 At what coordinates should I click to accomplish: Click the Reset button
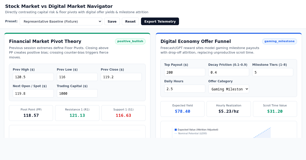pos(130,21)
